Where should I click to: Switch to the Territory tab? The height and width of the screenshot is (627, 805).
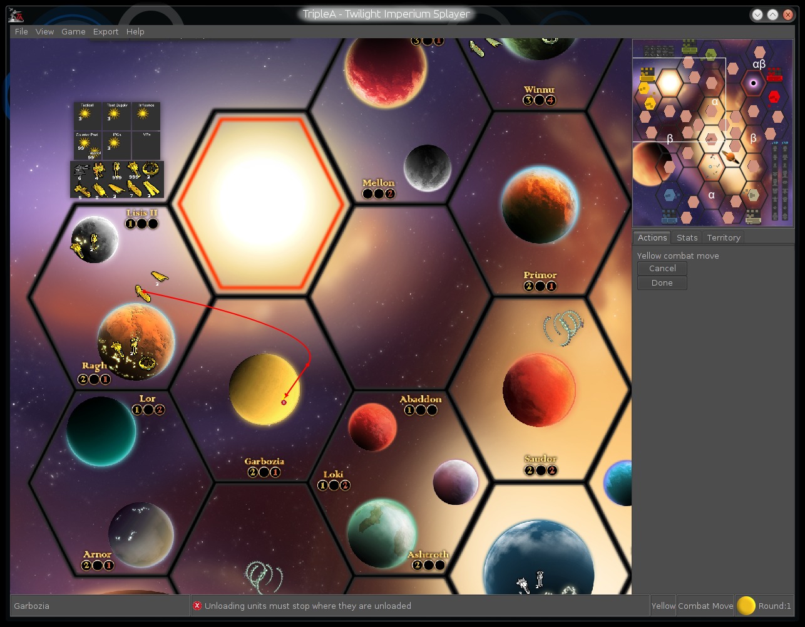[x=723, y=237]
